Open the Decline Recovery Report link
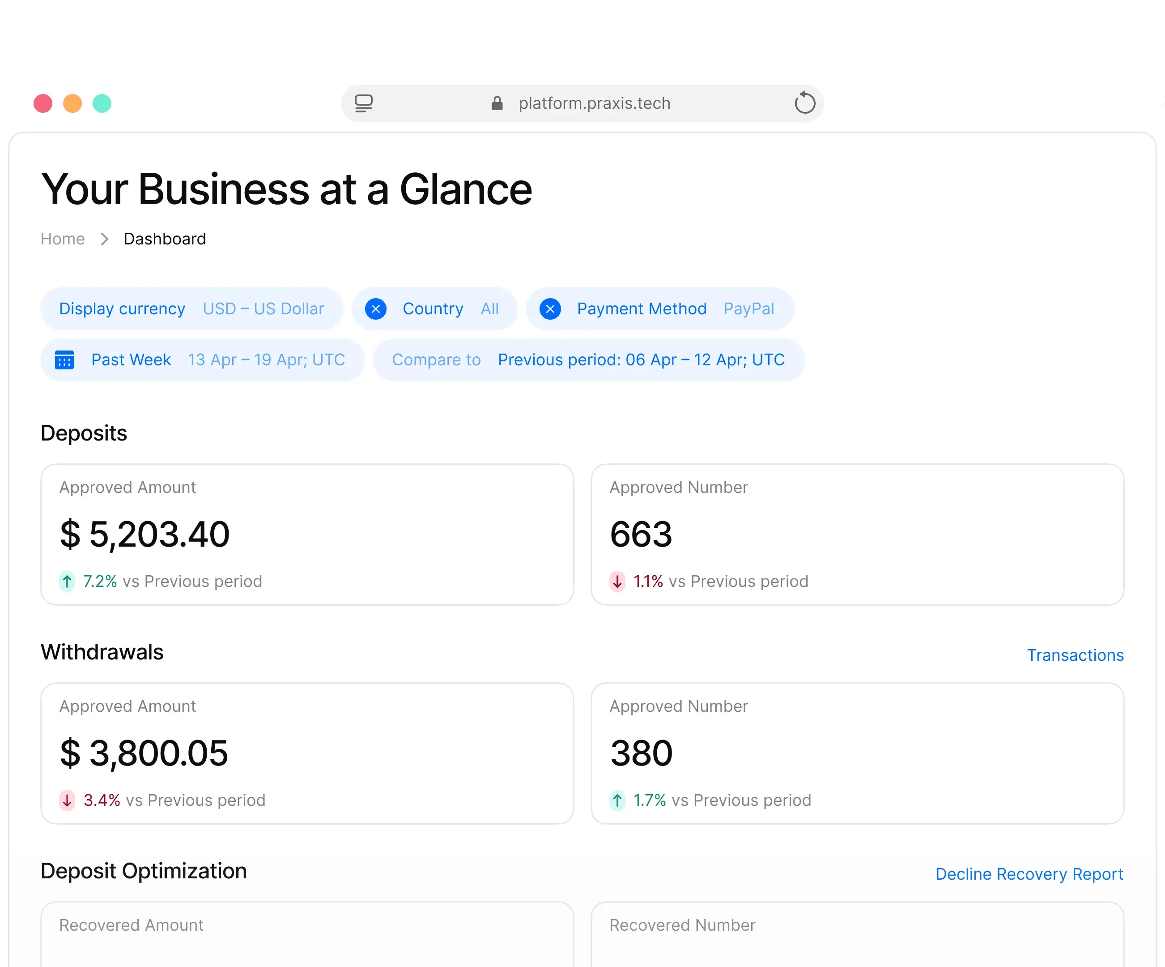Image resolution: width=1165 pixels, height=967 pixels. 1029,874
